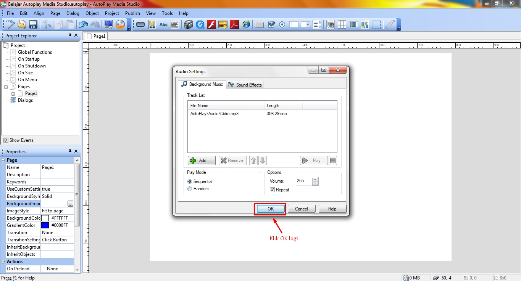
Task: Decrease Volume with the down spinner
Action: click(x=315, y=183)
